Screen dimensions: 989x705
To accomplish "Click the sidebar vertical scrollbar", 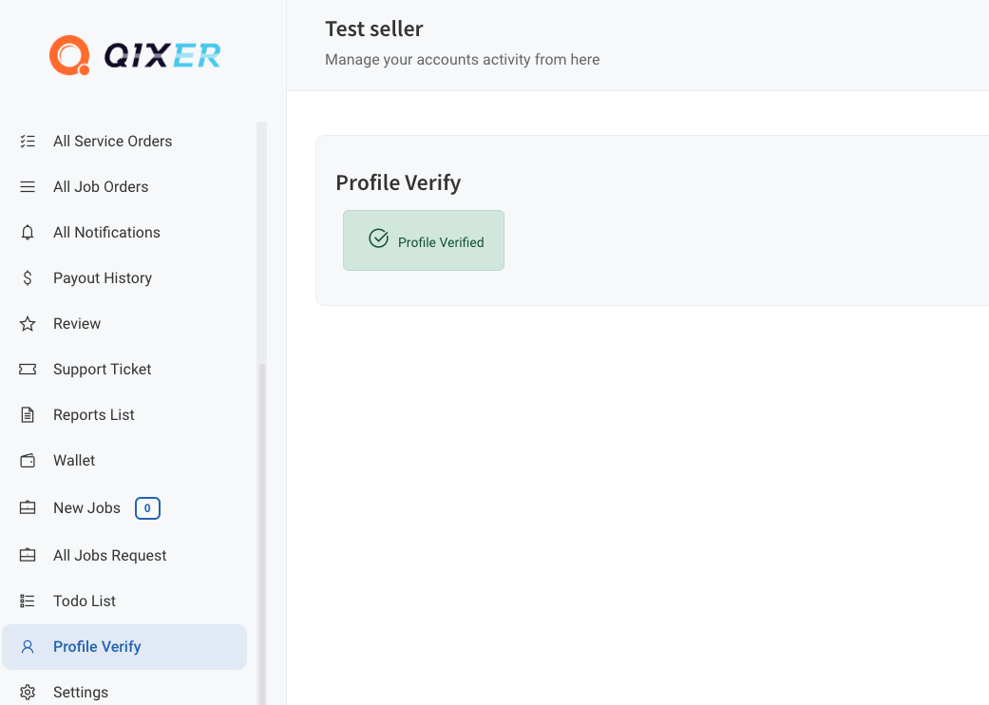I will (x=262, y=533).
